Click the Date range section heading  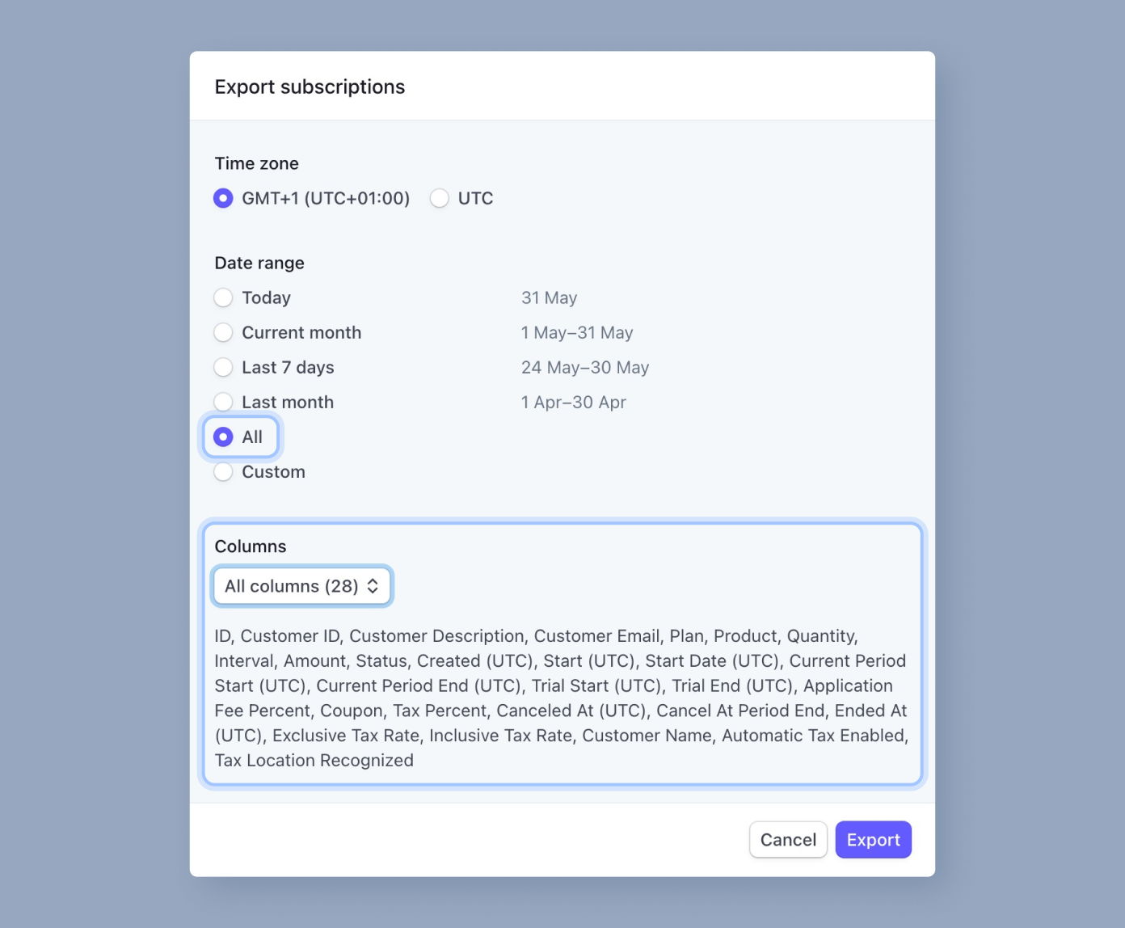point(259,263)
